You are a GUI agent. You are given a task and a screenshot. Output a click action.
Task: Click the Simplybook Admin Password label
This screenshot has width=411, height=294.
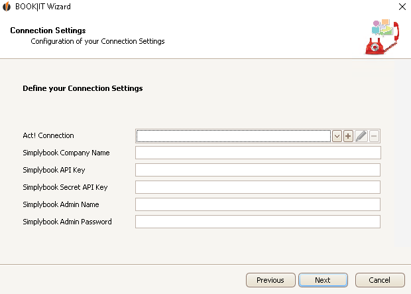pos(67,222)
